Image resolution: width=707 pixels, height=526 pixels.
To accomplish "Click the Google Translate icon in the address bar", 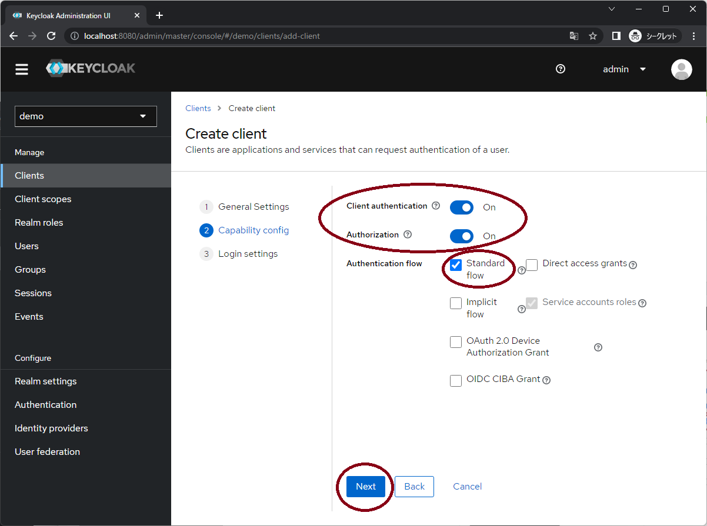I will [573, 36].
